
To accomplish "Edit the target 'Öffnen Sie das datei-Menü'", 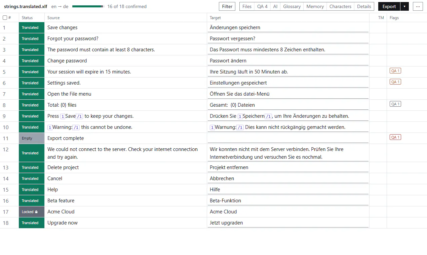I will tap(288, 94).
